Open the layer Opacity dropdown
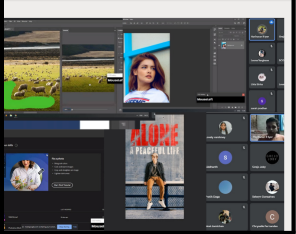296x234 pixels. pyautogui.click(x=242, y=36)
